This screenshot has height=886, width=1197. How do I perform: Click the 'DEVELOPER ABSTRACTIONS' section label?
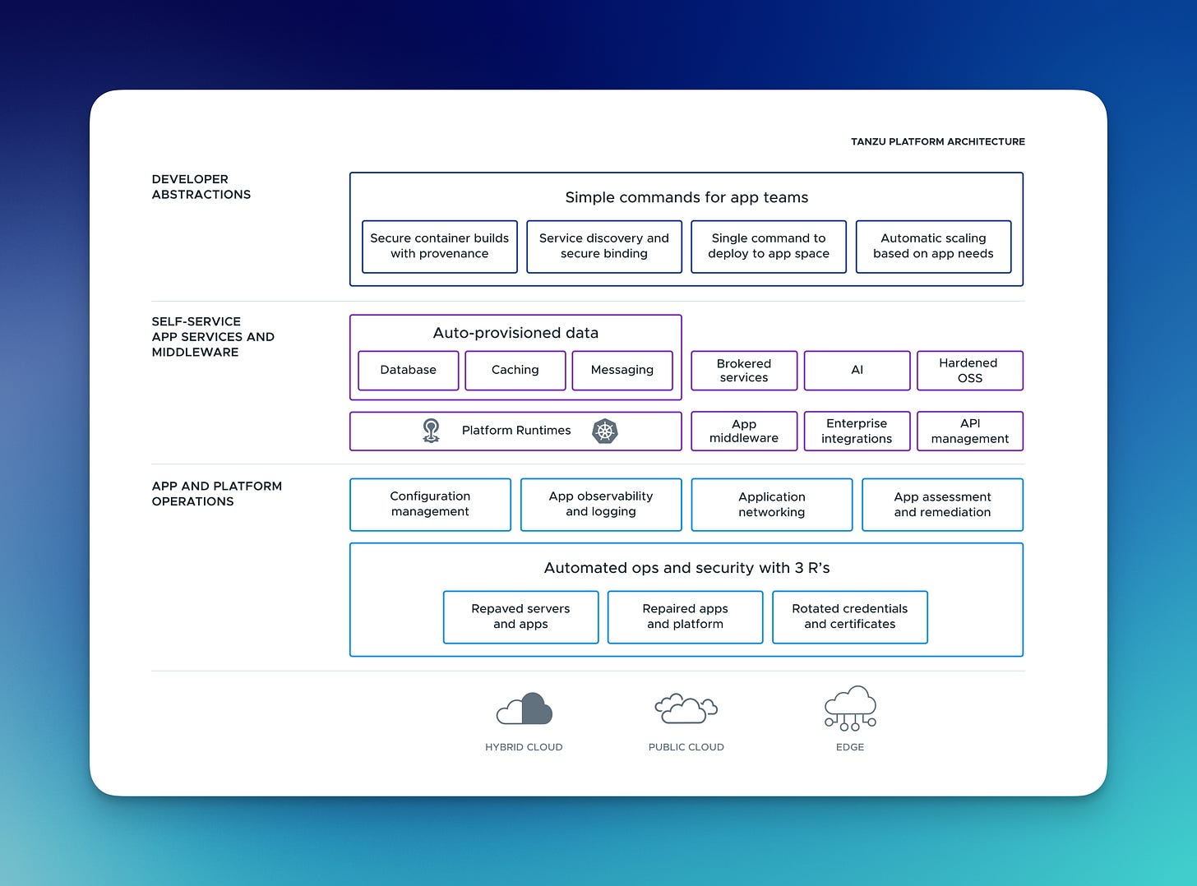pos(201,187)
